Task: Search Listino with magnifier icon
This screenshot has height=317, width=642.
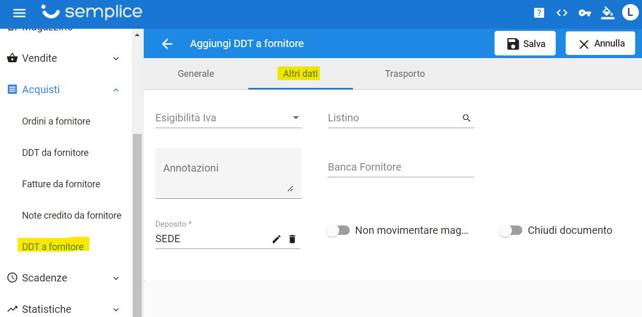Action: (x=467, y=118)
